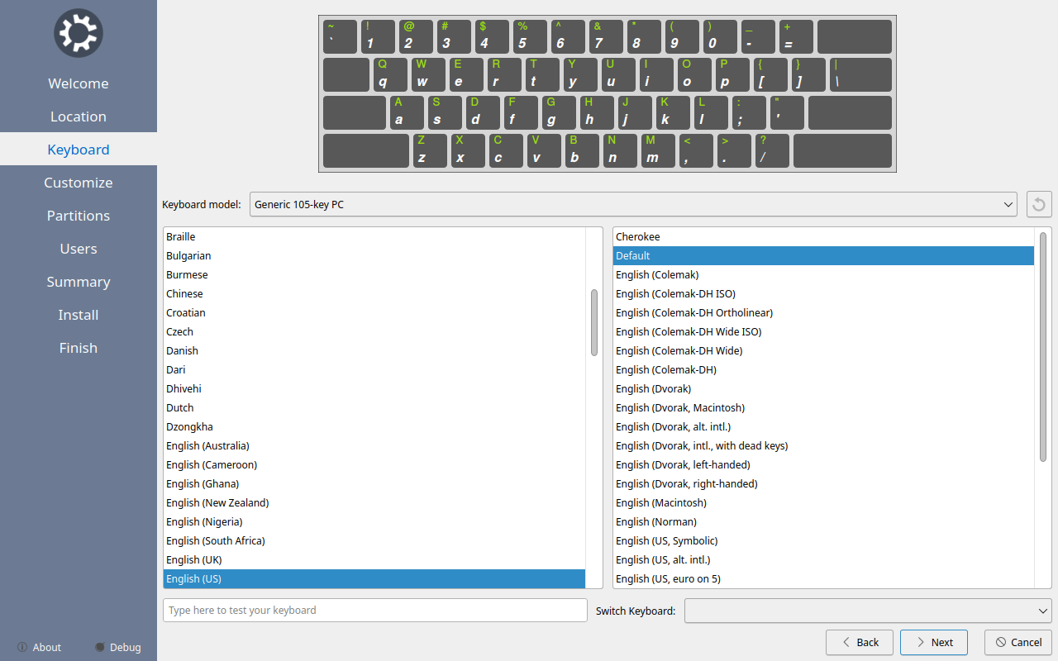Select English (Dvorak, Macintosh) variant
Screen dimensions: 1058x661
(823, 408)
